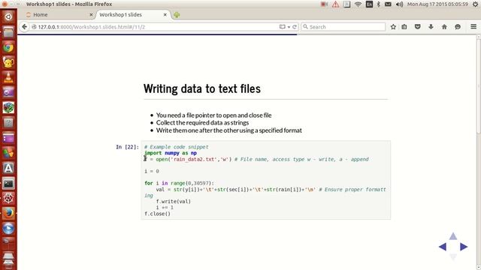Open the address bar history dropdown arrow

coord(289,27)
